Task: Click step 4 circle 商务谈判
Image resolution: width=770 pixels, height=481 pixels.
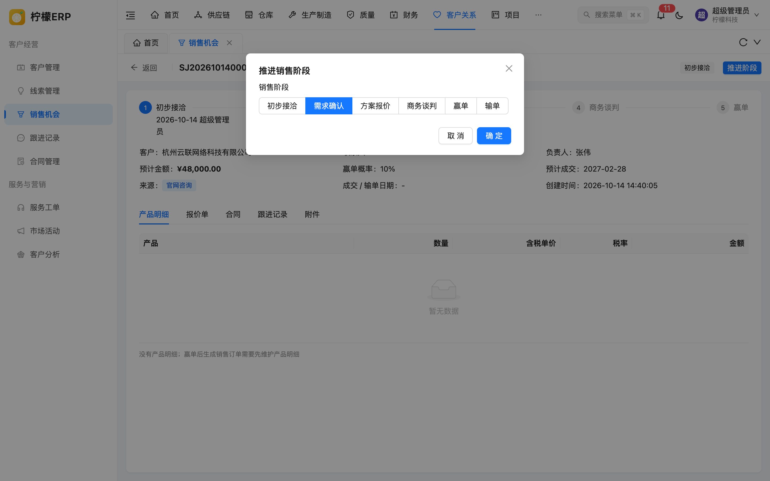Action: click(579, 107)
